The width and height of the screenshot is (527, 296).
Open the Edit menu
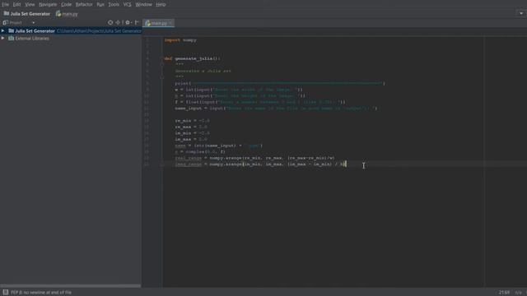click(x=16, y=4)
